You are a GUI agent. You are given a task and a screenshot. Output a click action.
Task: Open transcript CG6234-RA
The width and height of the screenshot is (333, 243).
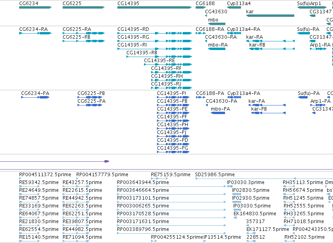pos(33,29)
